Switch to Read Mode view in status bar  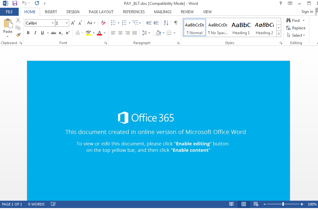(x=231, y=204)
